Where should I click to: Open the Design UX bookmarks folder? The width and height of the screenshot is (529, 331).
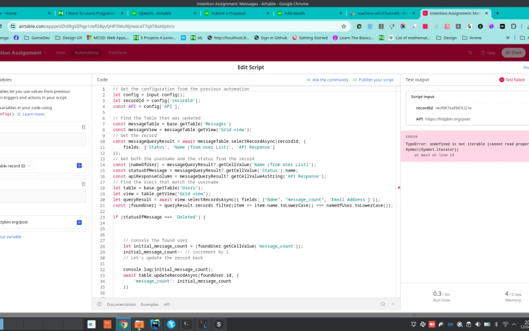pos(69,38)
